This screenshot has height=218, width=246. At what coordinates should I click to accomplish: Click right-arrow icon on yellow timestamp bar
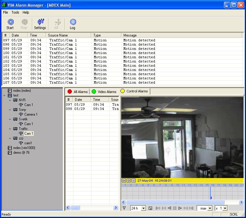pyautogui.click(x=133, y=181)
